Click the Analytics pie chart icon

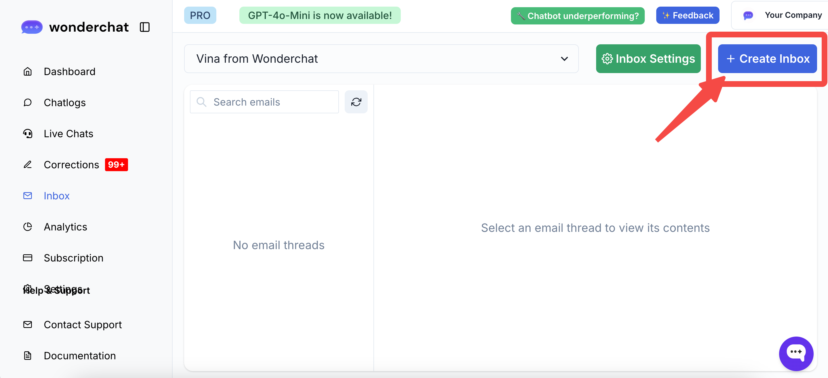click(x=28, y=227)
